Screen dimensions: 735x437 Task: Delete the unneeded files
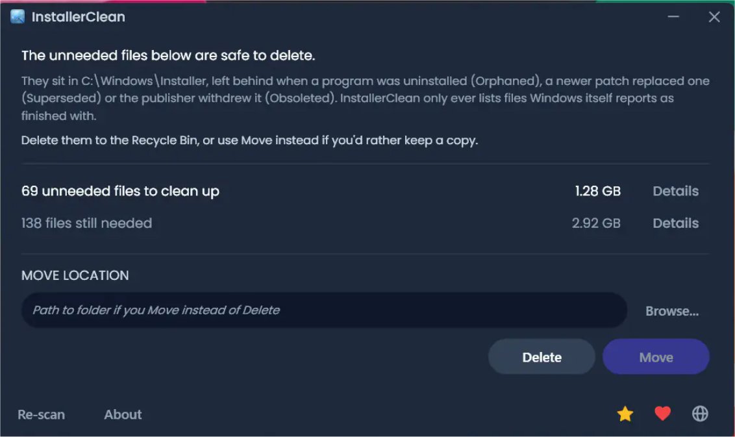point(542,357)
